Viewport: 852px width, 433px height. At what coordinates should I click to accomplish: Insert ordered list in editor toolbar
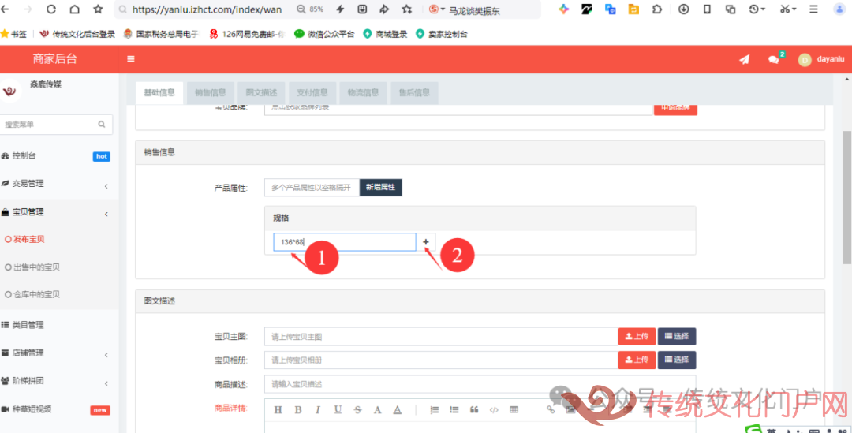point(434,409)
